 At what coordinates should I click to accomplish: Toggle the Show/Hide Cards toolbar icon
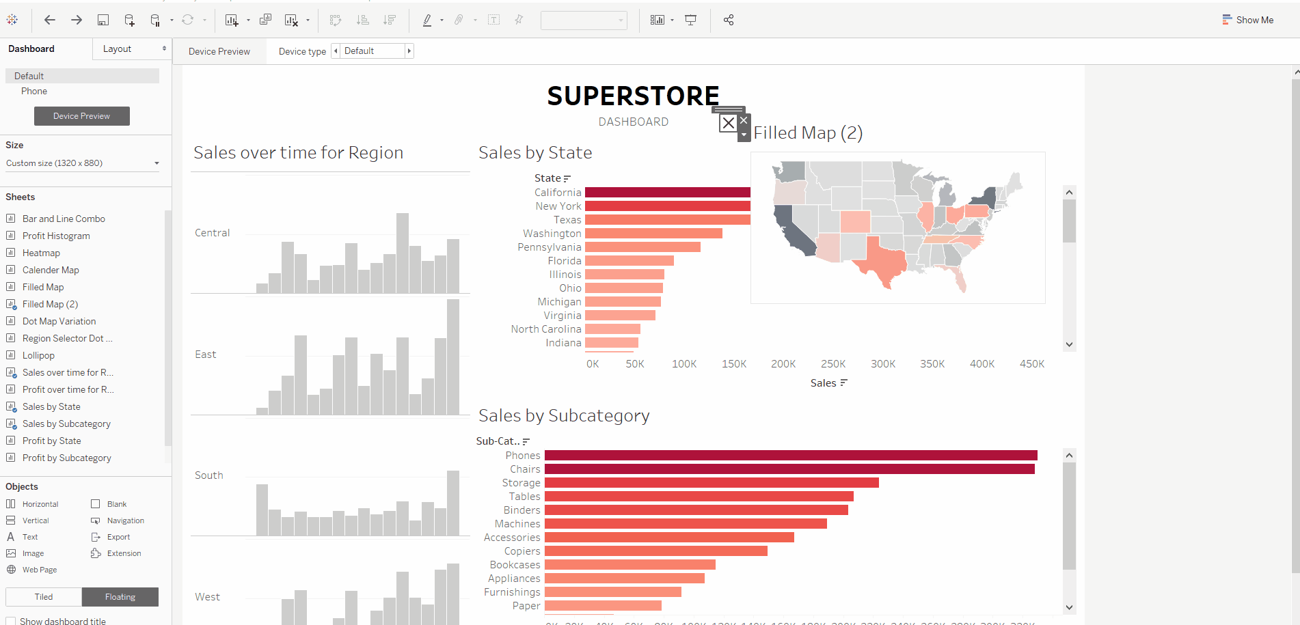point(657,20)
